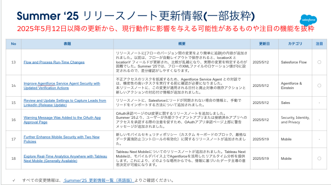
Task: Select row number 16 cell
Action: (14, 120)
